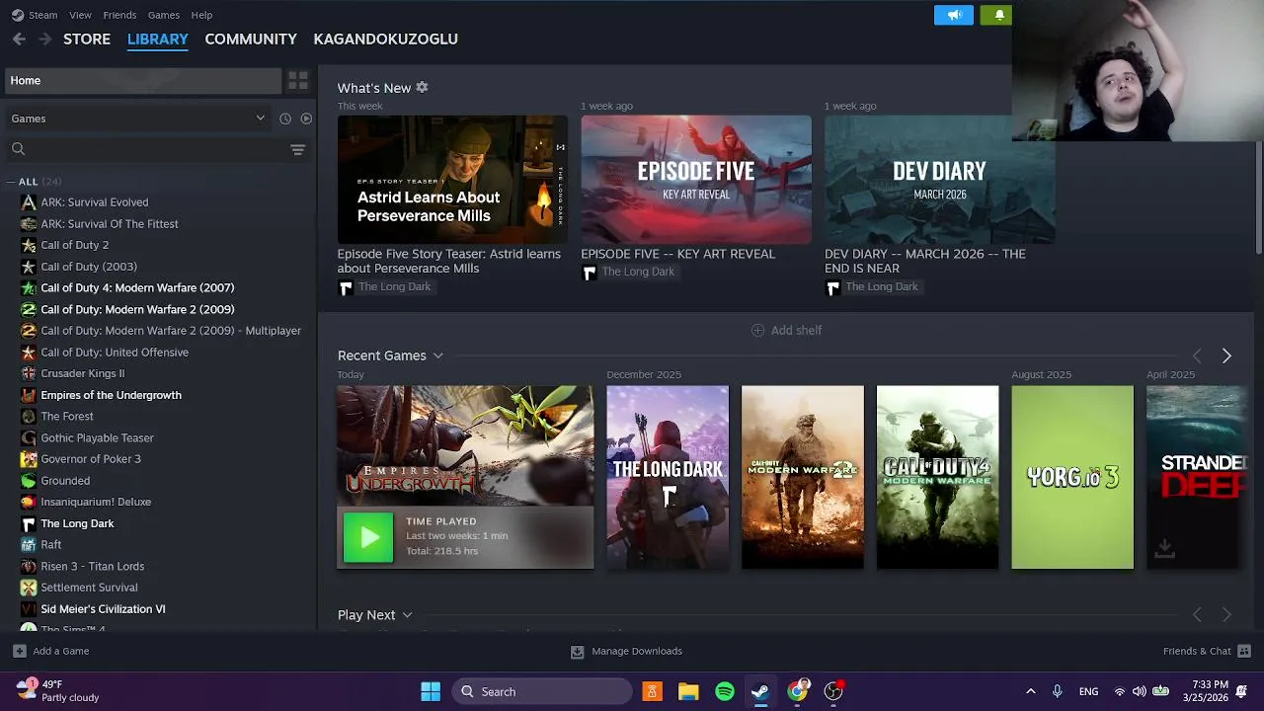Open The Long Dark game cover
The image size is (1264, 711).
668,477
